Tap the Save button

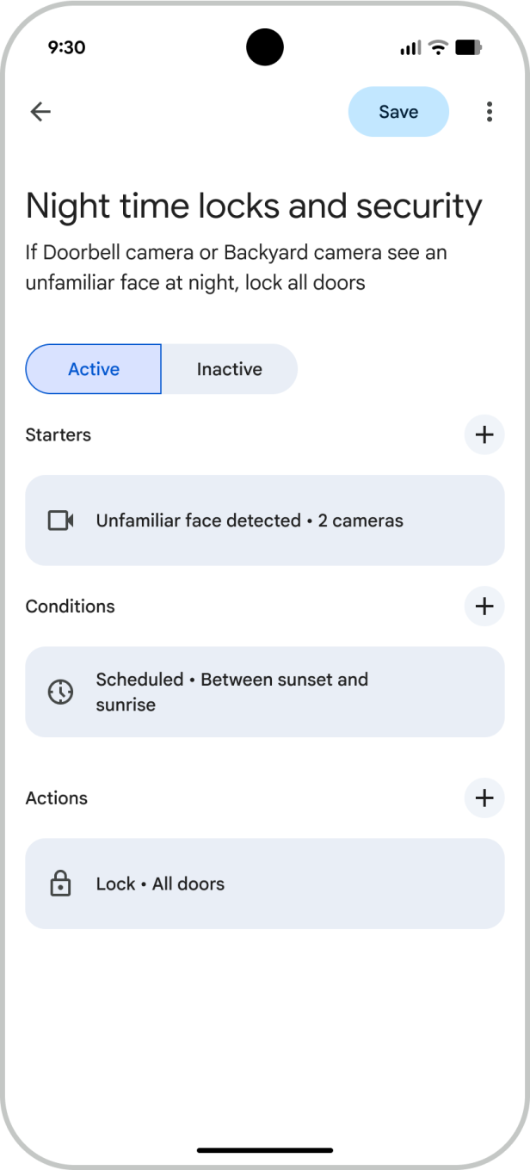click(x=397, y=111)
